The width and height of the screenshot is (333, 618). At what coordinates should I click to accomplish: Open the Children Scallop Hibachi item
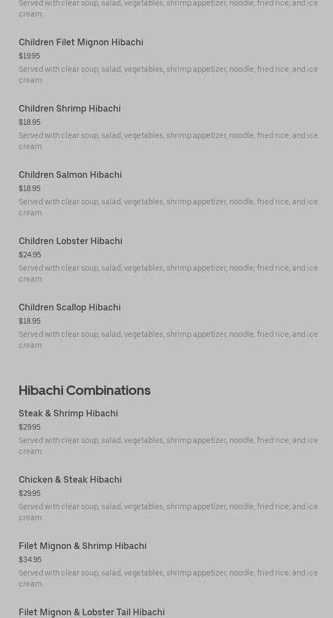tap(69, 308)
